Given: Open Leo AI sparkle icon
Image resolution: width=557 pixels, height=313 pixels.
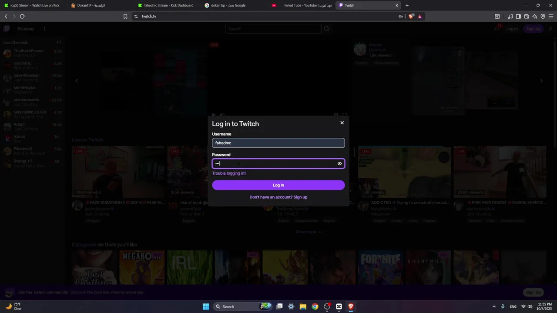Looking at the screenshot, I should point(534,17).
